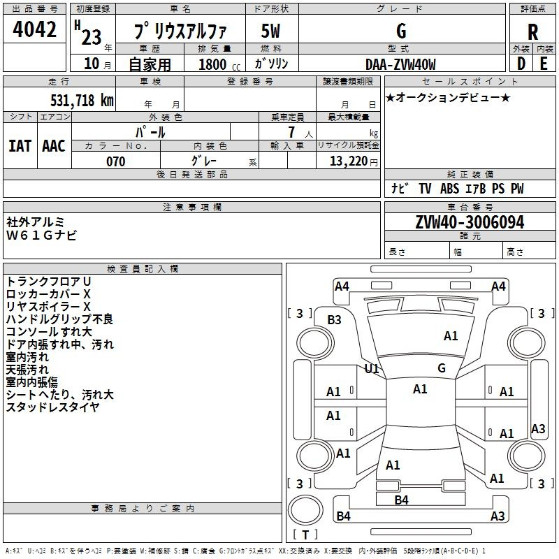Viewport: 559px width, 559px height.
Task: Click the seating capacity 7 人
Action: coord(300,133)
